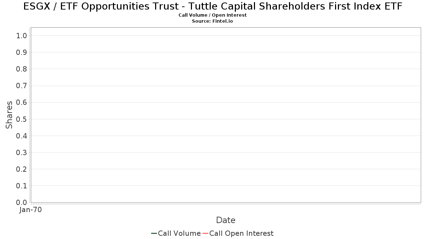Click the 0.7 y-axis tick label
The width and height of the screenshot is (425, 239).
22,86
